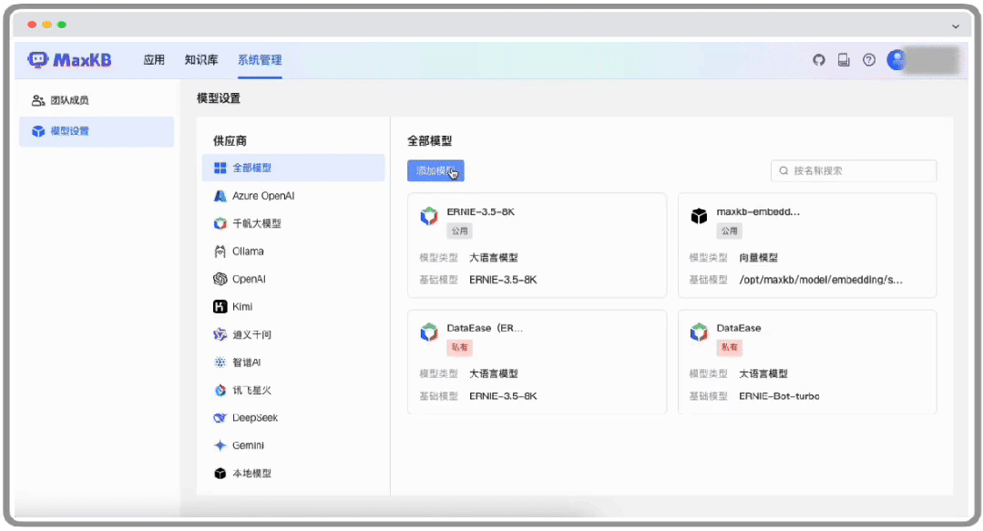Select 模型设置 in the sidebar

pyautogui.click(x=97, y=131)
